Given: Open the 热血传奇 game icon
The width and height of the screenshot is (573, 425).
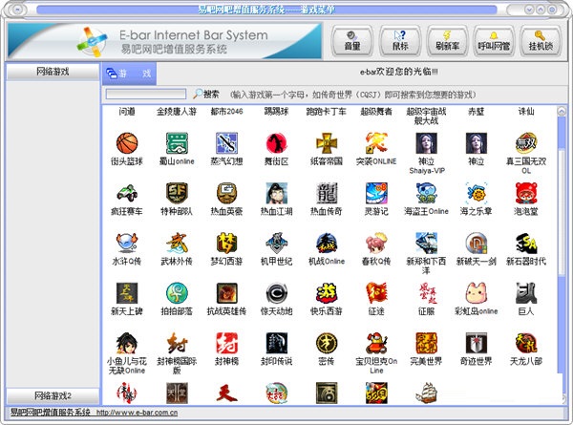Looking at the screenshot, I should pos(327,193).
